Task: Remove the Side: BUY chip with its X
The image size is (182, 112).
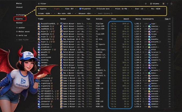Action: coord(76,9)
